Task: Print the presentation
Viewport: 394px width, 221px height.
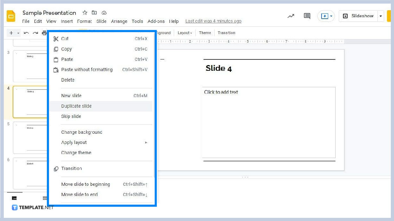Action: point(44,33)
